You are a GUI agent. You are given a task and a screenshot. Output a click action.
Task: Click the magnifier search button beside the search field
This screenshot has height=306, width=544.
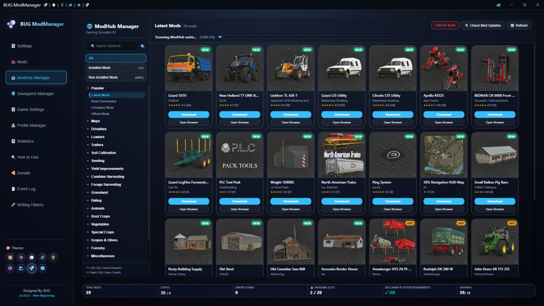[x=143, y=46]
